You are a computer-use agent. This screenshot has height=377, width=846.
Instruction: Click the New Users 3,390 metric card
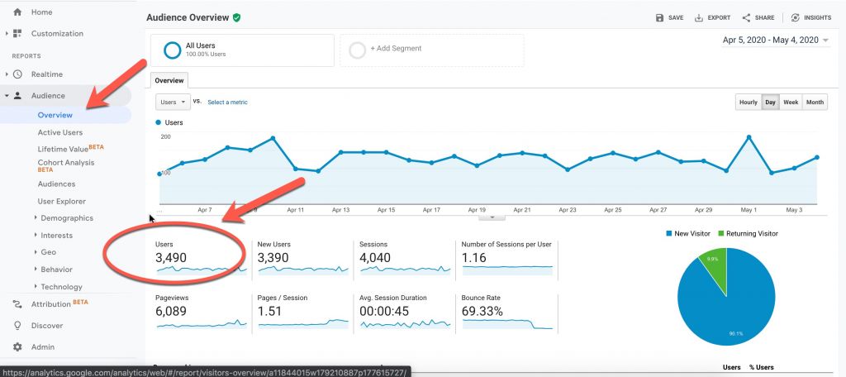coord(301,260)
